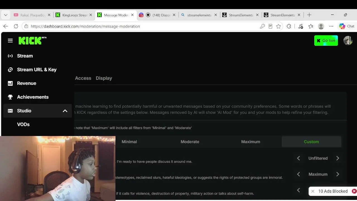Viewport: 357px width, 201px height.
Task: View site information lock icon
Action: tap(26, 26)
